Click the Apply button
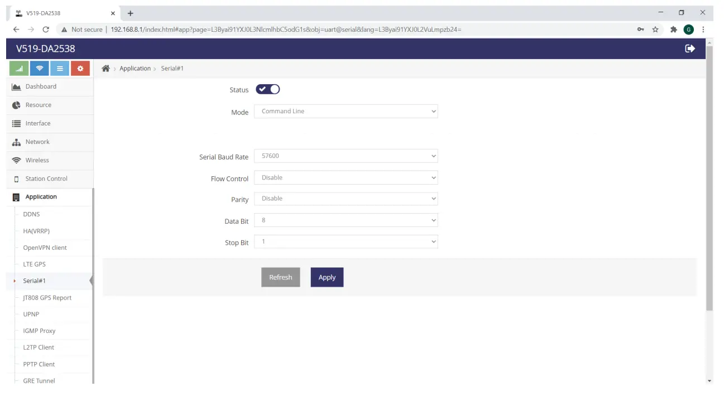724x396 pixels. click(327, 277)
